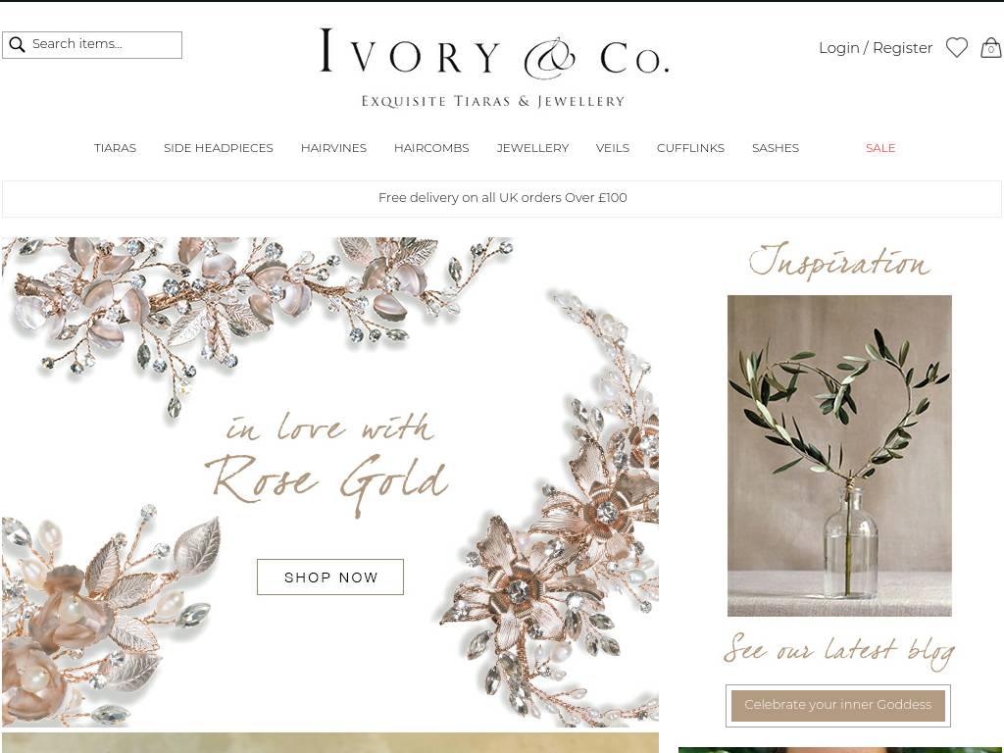
Task: Open the Tiaras menu item
Action: 116,148
